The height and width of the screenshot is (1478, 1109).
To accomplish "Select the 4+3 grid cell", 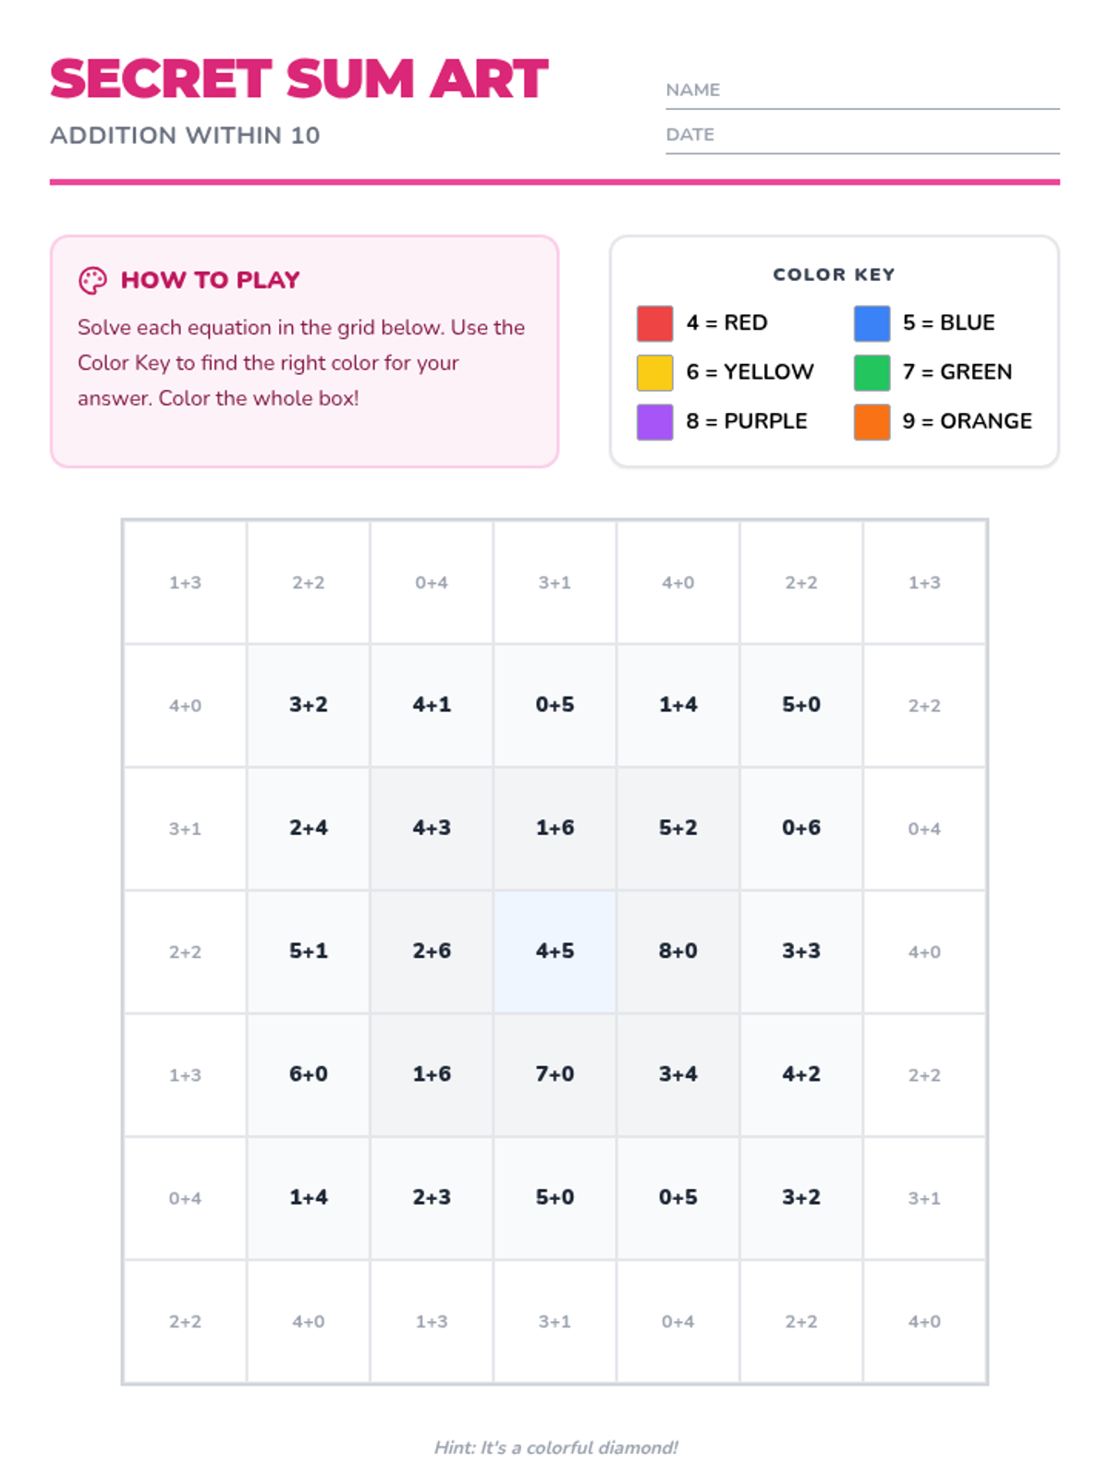I will tap(432, 829).
